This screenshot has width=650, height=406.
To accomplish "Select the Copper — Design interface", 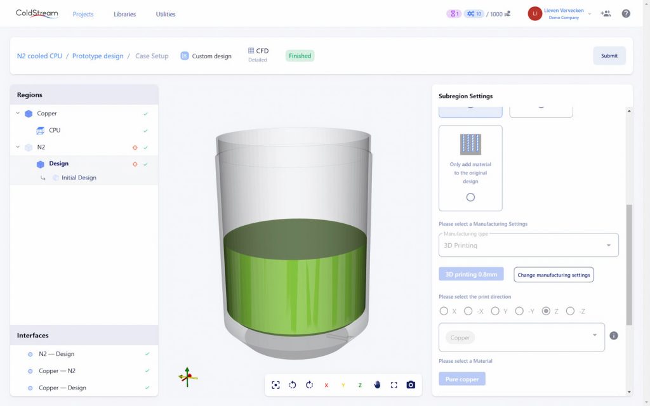I will click(x=62, y=388).
